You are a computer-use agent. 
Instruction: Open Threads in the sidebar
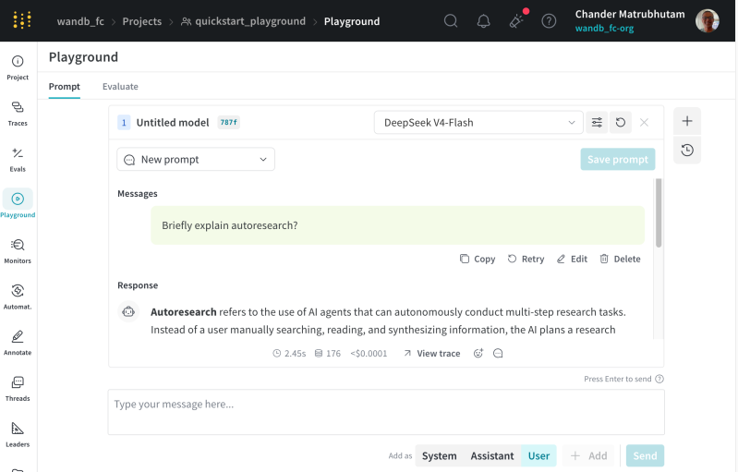[18, 389]
